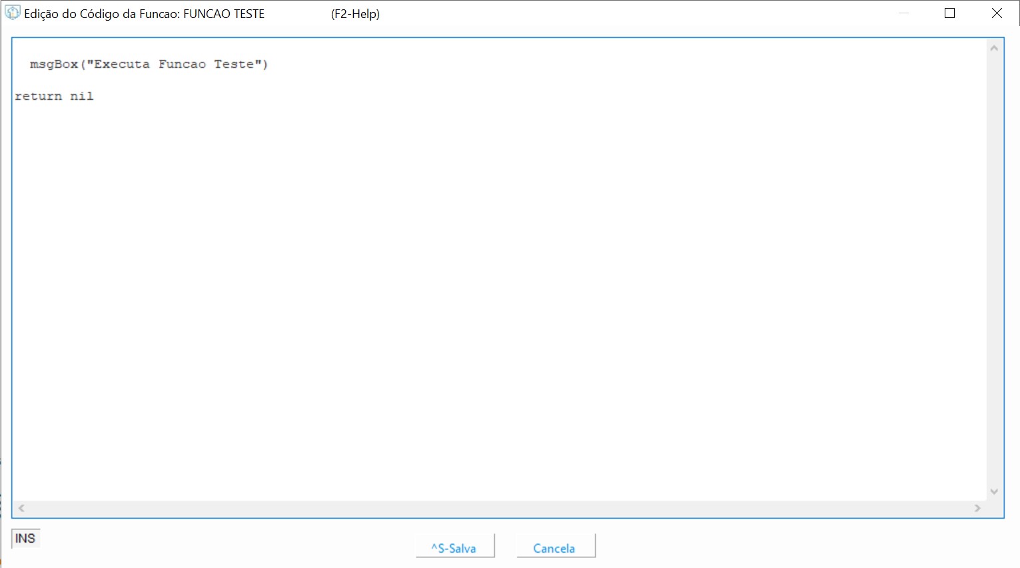Place cursor on the msgBox function name

pos(53,65)
